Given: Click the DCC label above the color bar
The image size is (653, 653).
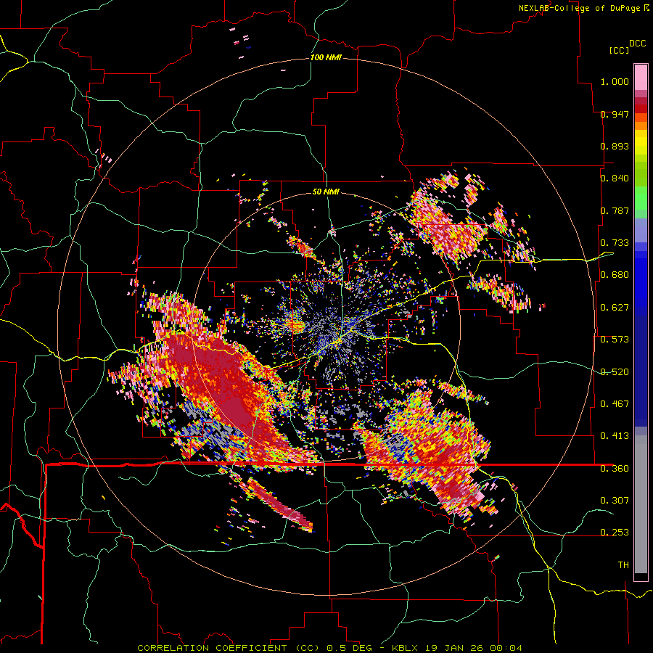Looking at the screenshot, I should (x=638, y=44).
